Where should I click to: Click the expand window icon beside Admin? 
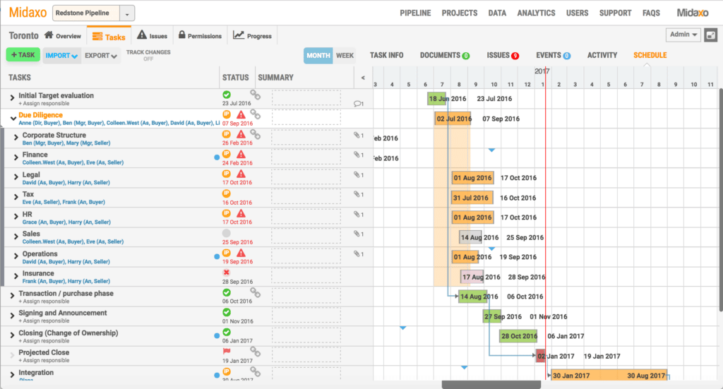pyautogui.click(x=710, y=35)
